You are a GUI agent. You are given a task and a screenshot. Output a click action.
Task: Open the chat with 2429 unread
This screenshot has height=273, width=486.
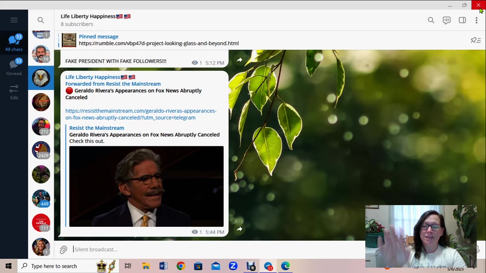click(41, 150)
